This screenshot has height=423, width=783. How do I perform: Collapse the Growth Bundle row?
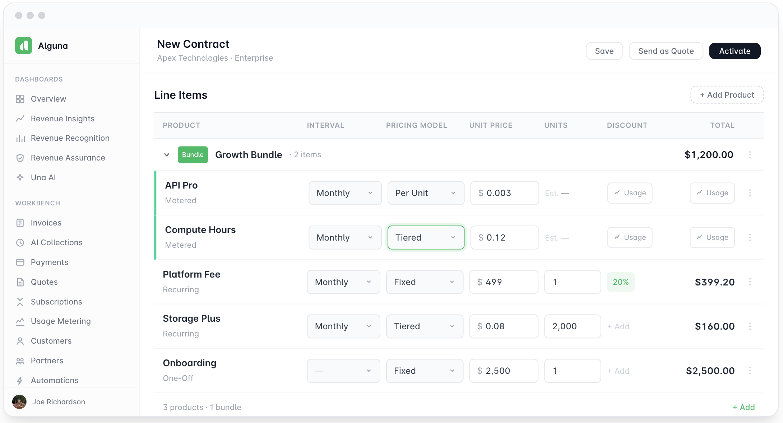click(167, 155)
